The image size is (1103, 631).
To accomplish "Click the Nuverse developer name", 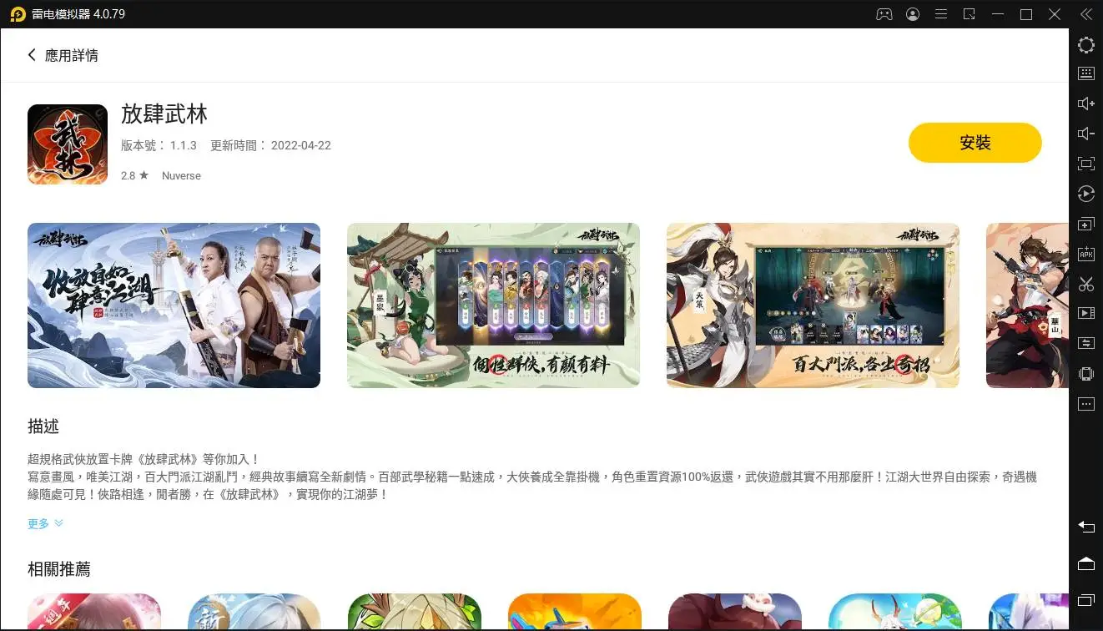I will [x=181, y=176].
